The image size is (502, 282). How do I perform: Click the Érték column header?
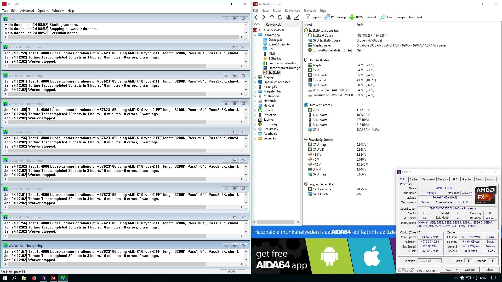tap(403, 25)
